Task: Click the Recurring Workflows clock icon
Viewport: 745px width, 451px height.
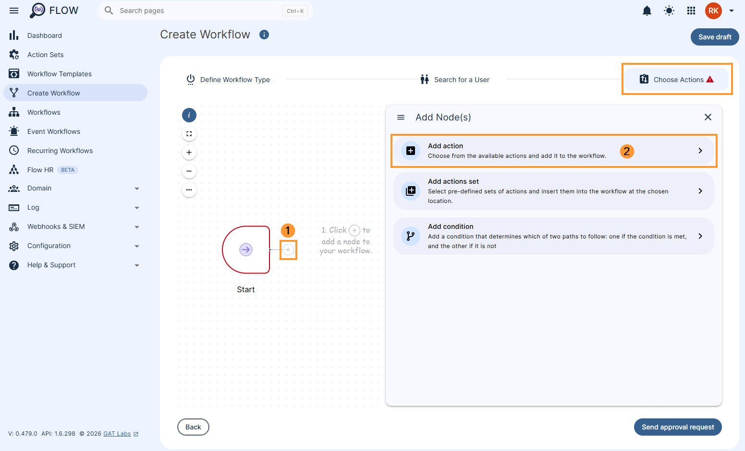Action: pyautogui.click(x=14, y=151)
